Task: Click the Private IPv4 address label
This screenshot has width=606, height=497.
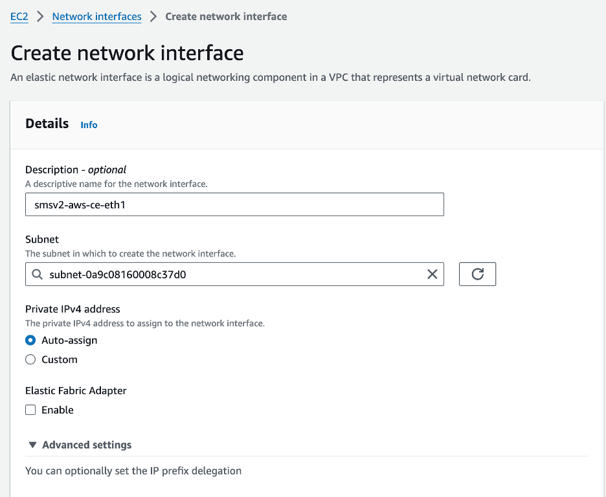Action: click(x=73, y=309)
